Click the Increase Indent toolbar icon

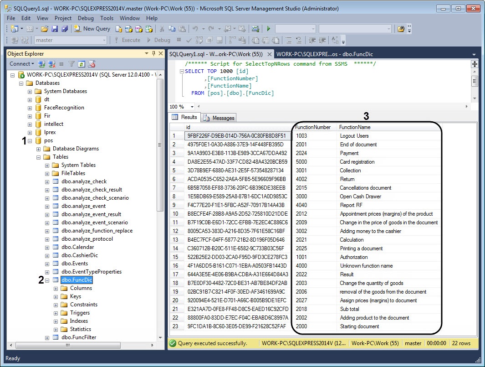tap(322, 40)
